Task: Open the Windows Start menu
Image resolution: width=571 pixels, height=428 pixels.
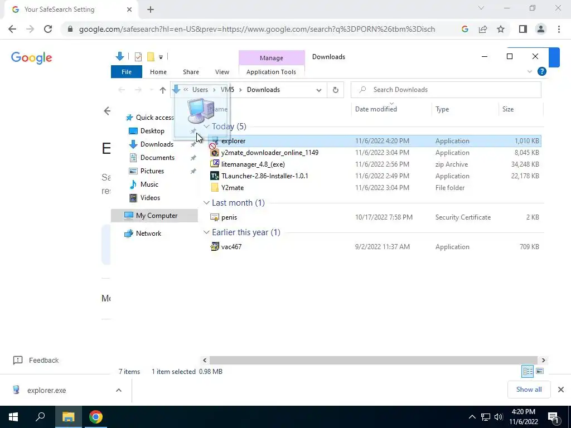Action: [x=13, y=417]
